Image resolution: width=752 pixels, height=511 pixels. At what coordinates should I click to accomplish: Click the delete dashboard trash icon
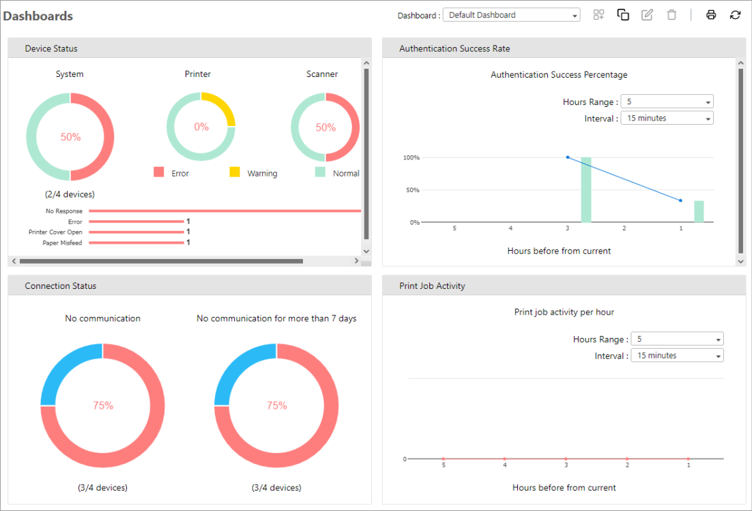[671, 15]
